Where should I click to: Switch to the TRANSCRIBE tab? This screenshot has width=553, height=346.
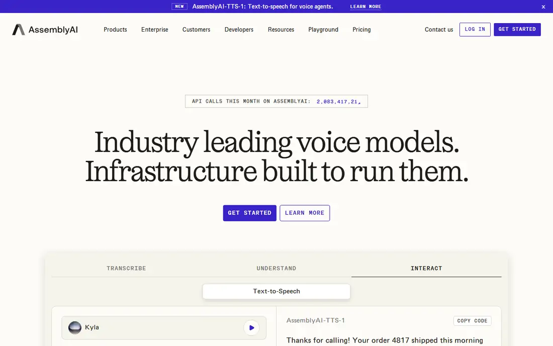(126, 269)
